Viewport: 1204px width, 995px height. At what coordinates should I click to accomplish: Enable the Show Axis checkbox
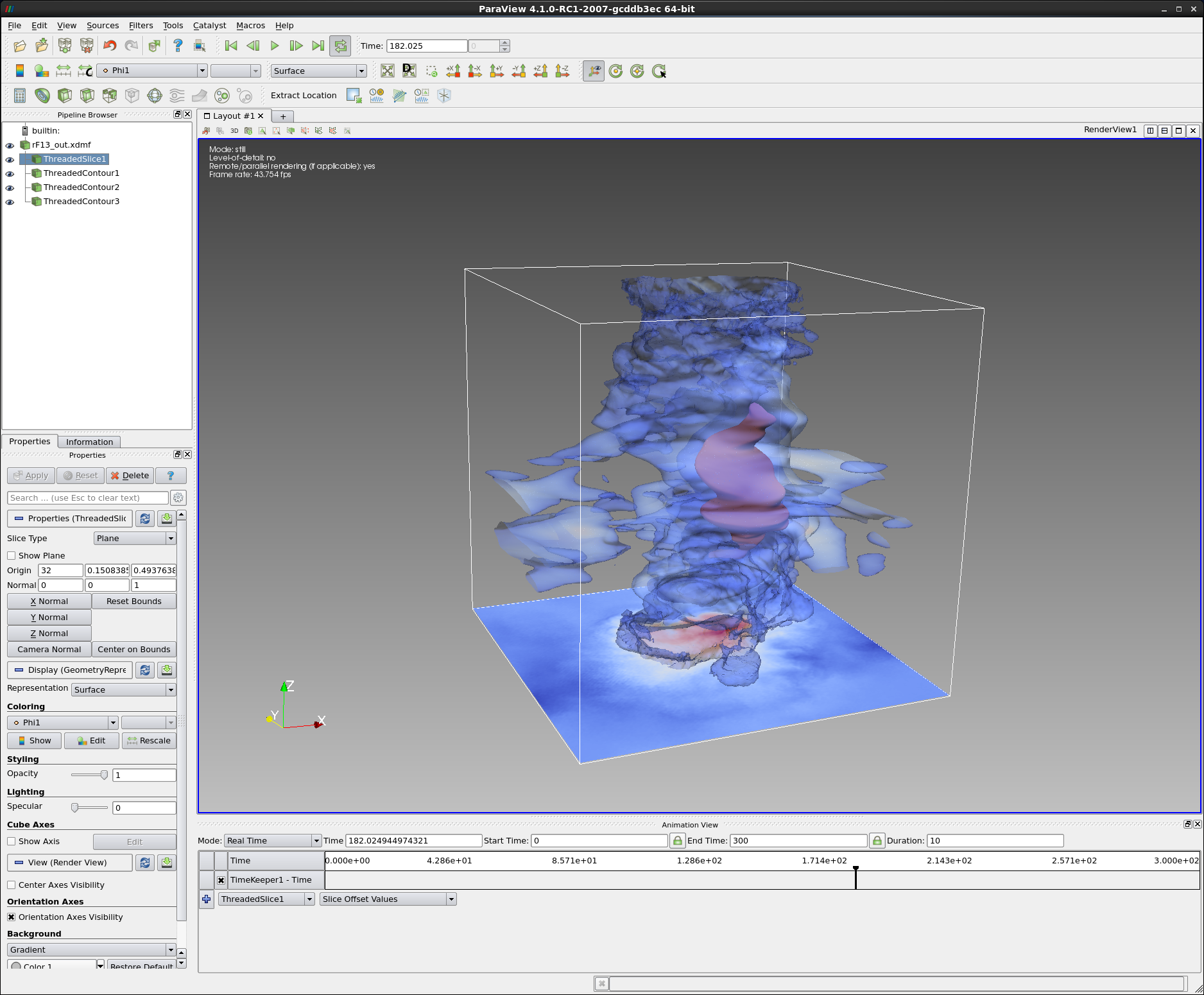(x=12, y=841)
